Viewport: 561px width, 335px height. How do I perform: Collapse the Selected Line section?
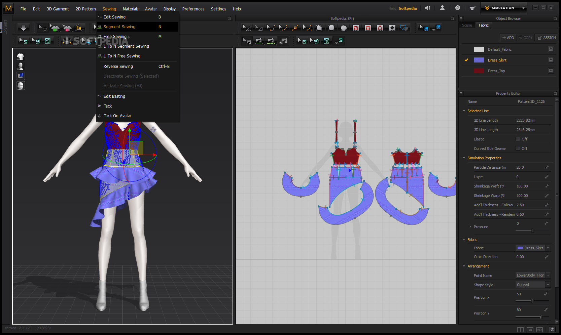[464, 111]
